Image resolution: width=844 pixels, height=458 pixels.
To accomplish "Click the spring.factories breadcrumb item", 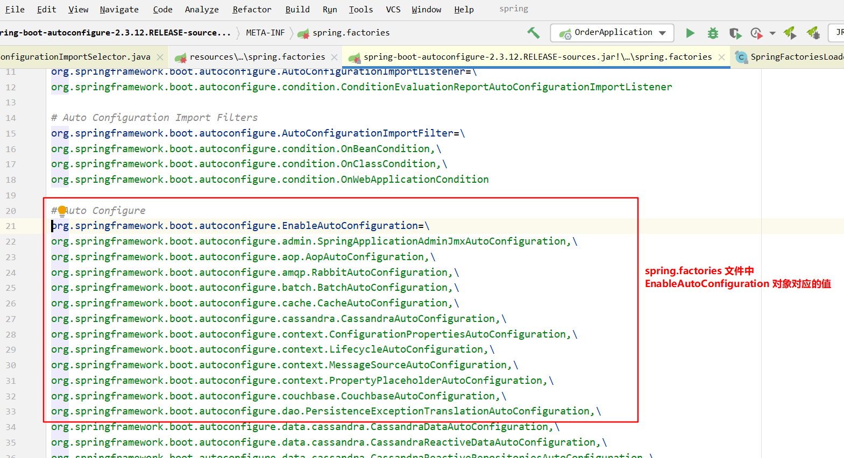I will pos(344,33).
